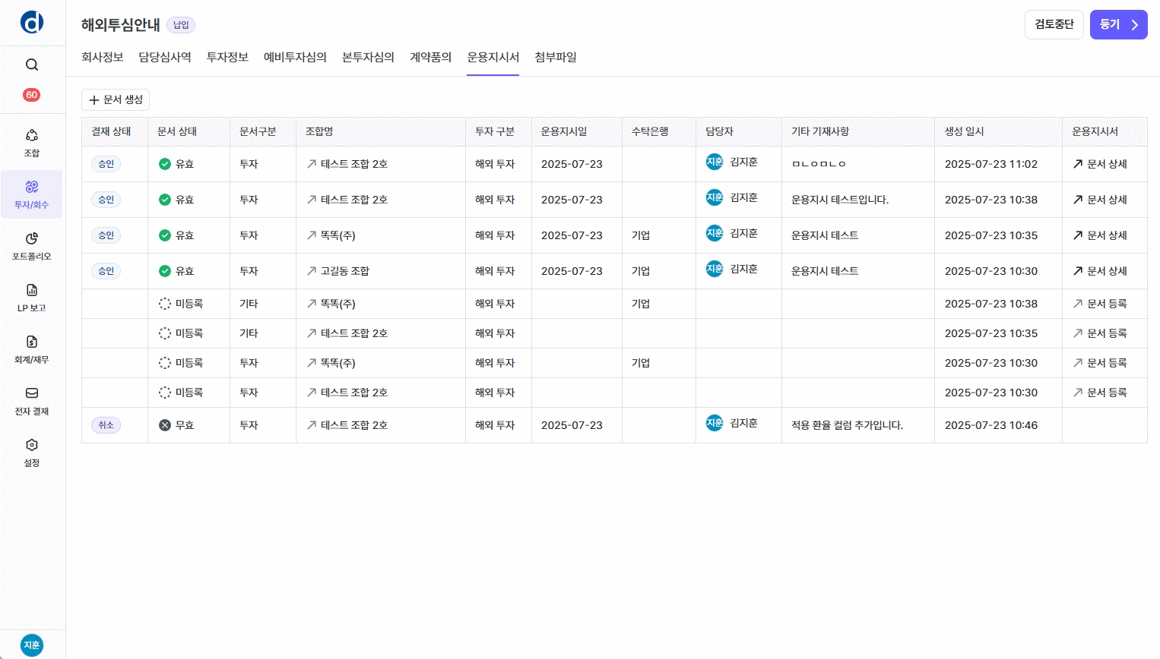Click the search magnifier icon in sidebar
The height and width of the screenshot is (659, 1160).
(x=32, y=65)
